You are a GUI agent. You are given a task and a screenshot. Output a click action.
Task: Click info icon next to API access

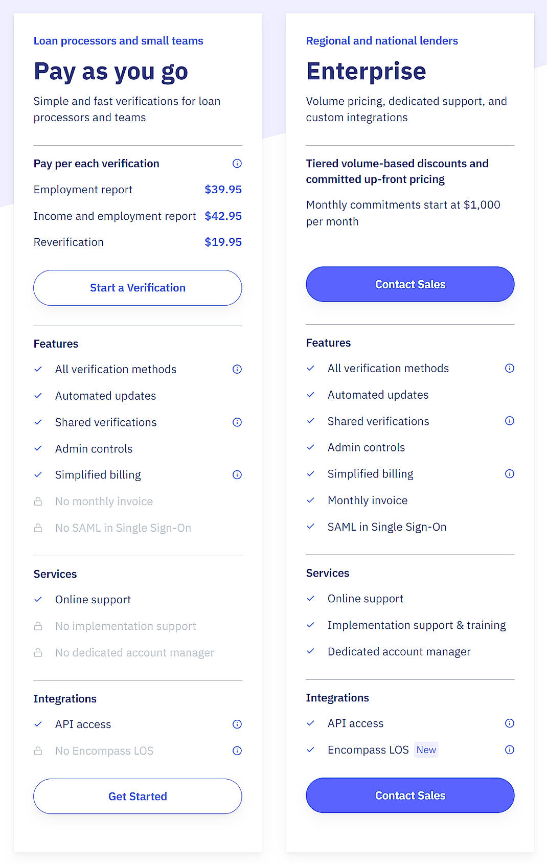237,724
